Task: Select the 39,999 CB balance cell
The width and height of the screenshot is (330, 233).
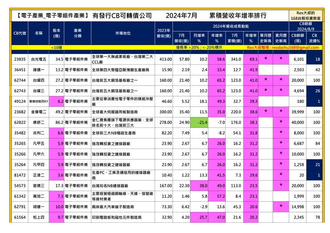Action: click(x=297, y=112)
